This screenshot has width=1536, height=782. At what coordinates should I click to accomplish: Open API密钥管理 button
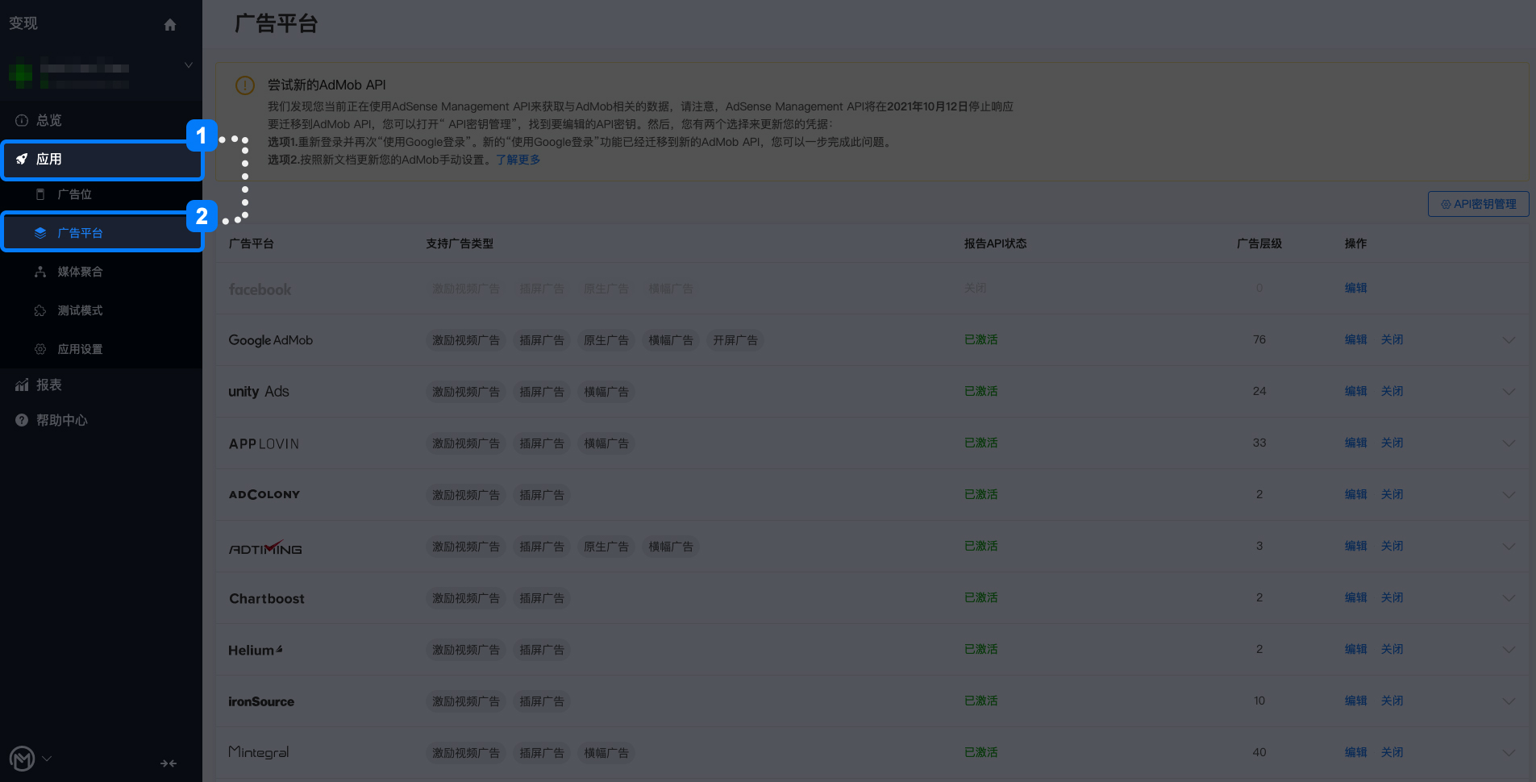coord(1479,204)
